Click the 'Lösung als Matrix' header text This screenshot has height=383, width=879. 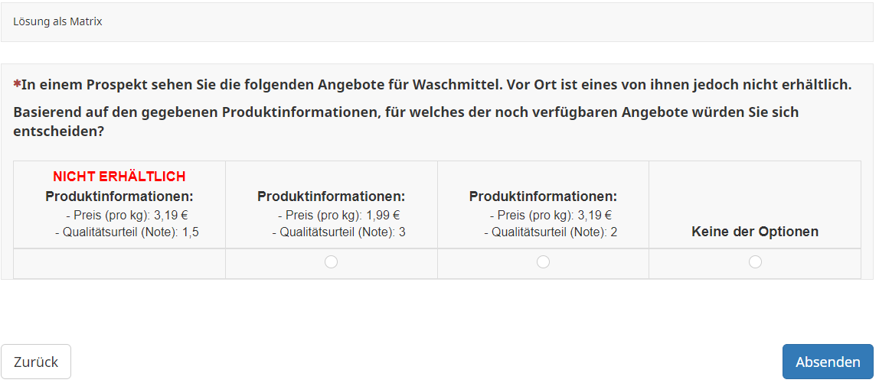click(57, 21)
